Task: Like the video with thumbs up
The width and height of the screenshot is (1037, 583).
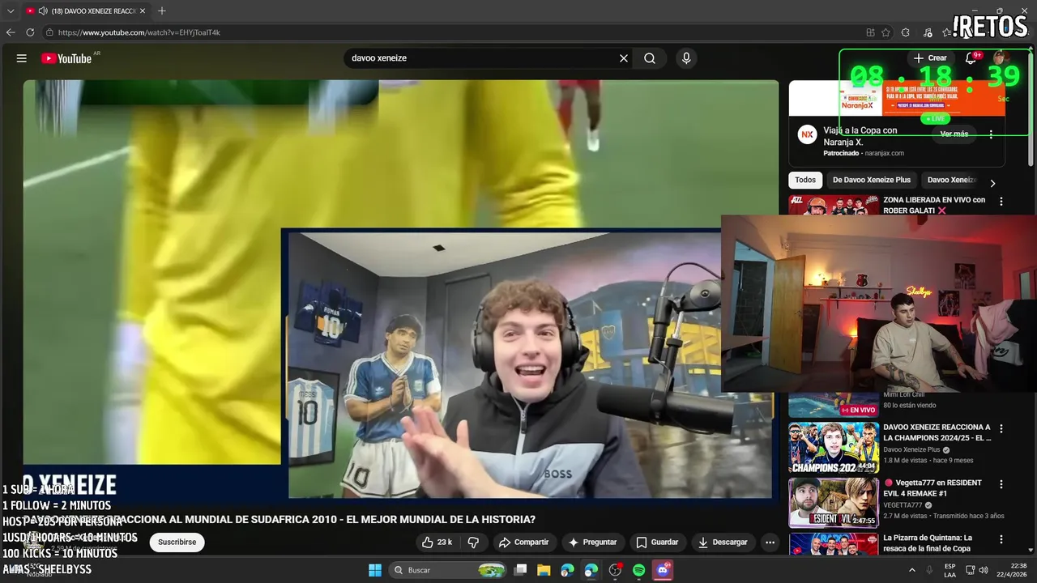Action: tap(437, 542)
